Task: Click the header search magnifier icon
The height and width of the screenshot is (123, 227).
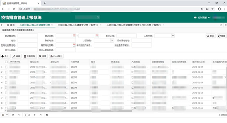Action: (x=98, y=18)
